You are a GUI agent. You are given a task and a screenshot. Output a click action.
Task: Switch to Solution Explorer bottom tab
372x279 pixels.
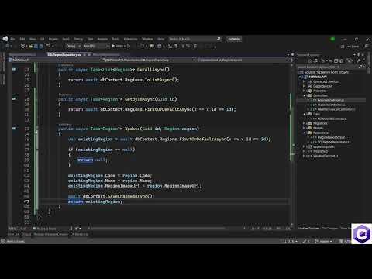point(308,229)
